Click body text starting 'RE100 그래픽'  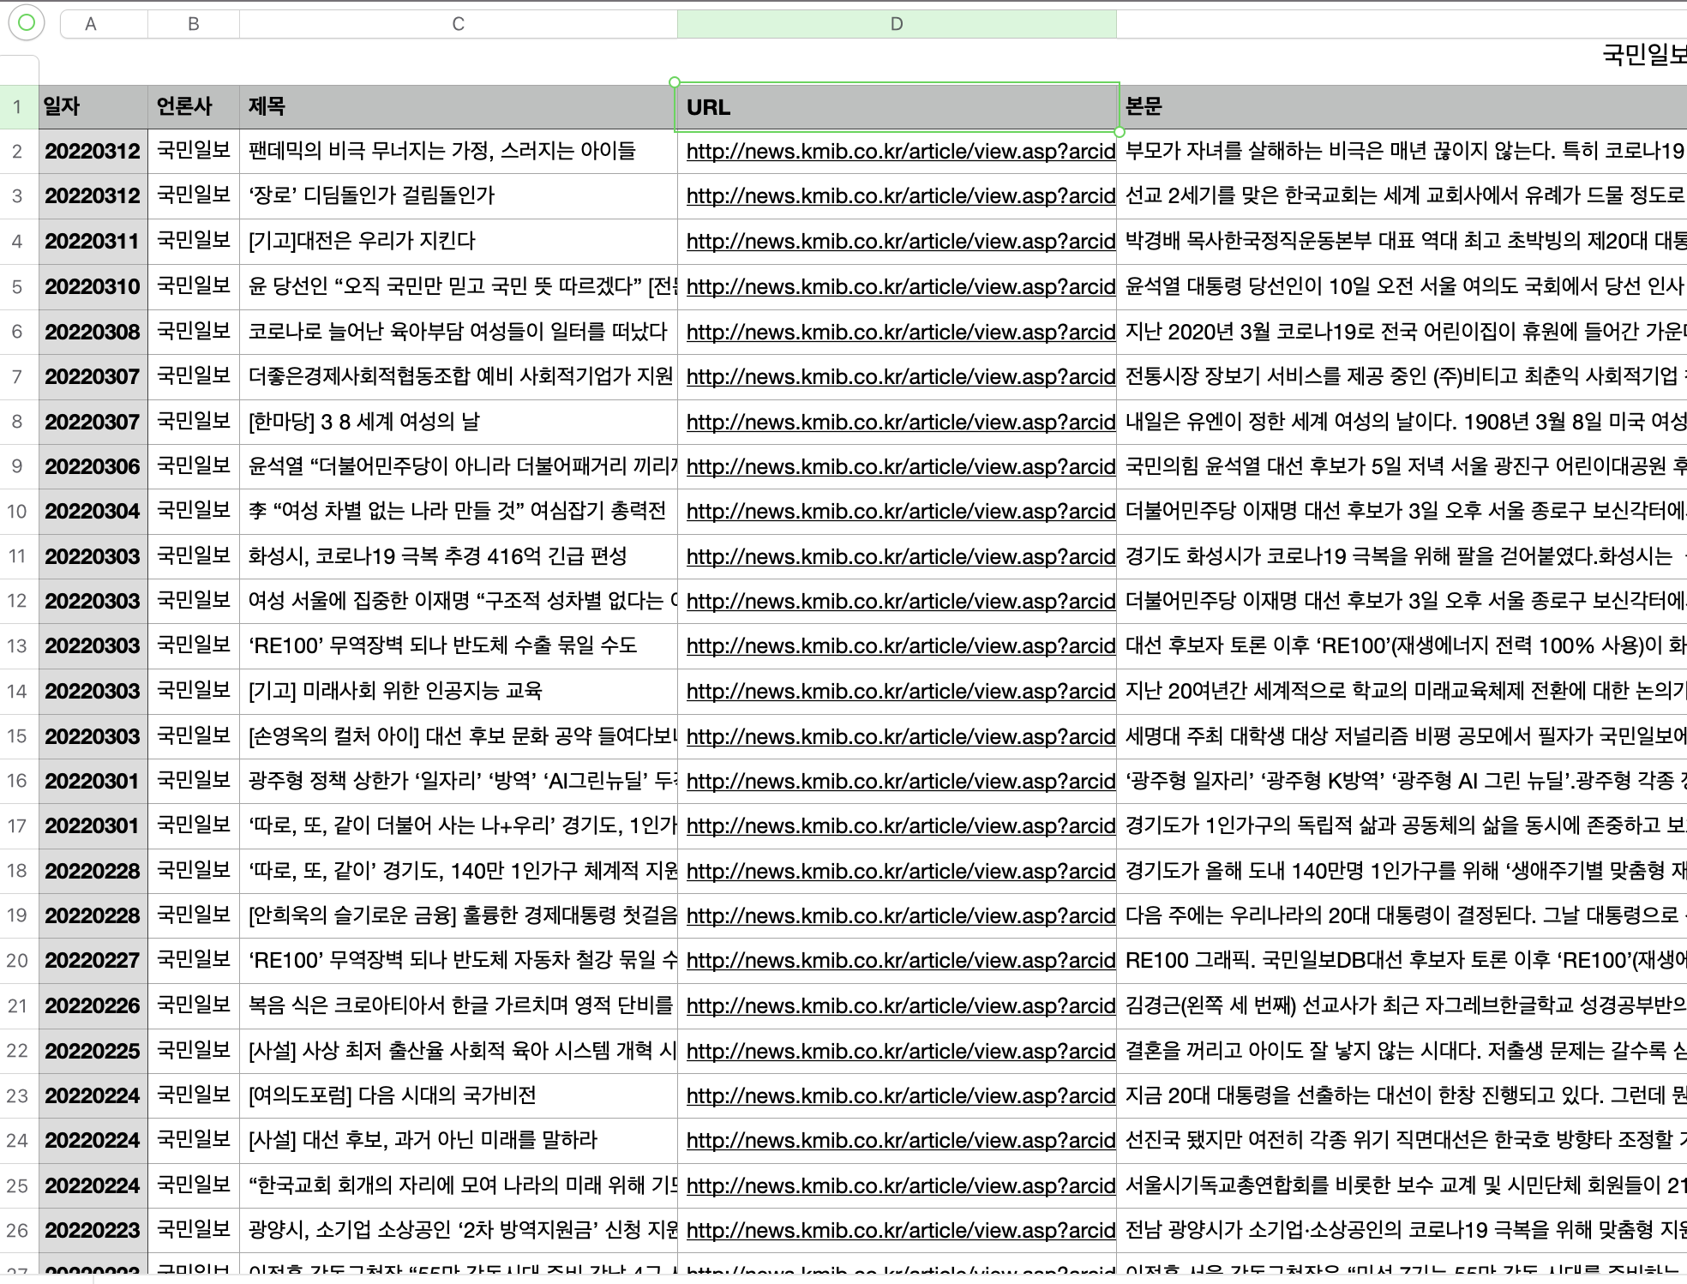1405,961
